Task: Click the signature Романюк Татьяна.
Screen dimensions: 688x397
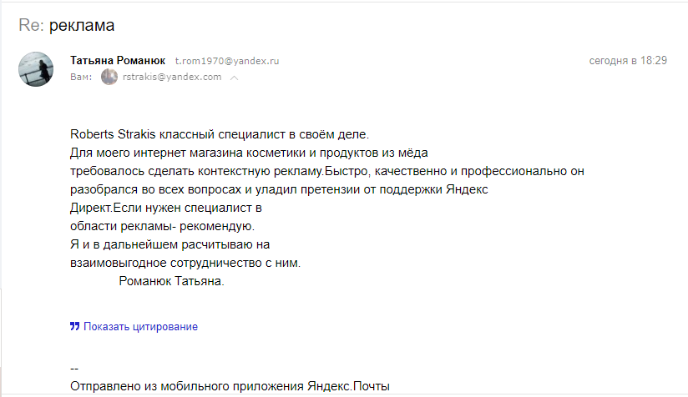Action: tap(171, 281)
